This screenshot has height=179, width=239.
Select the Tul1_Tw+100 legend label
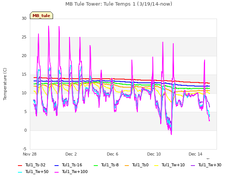pyautogui.click(x=75, y=172)
